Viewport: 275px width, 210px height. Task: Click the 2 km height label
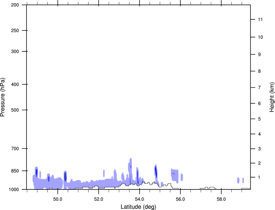(259, 163)
